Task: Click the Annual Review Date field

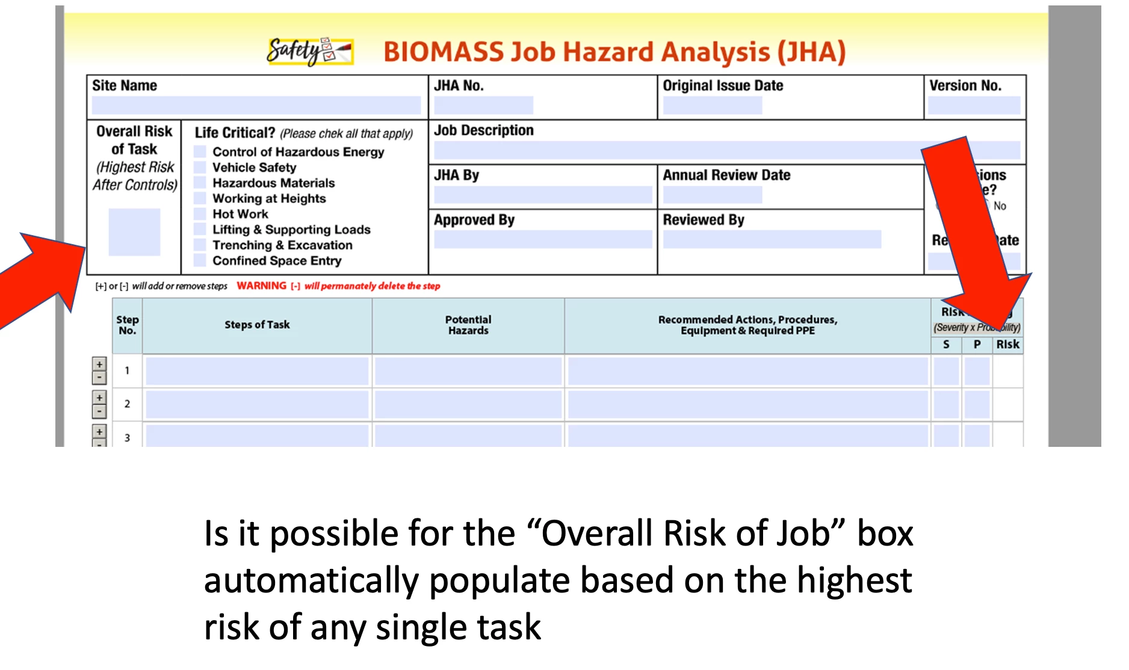Action: pyautogui.click(x=712, y=195)
